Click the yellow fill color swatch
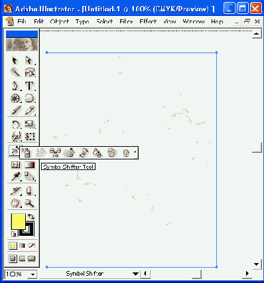Viewport: 264px width, 283px height. [x=19, y=221]
